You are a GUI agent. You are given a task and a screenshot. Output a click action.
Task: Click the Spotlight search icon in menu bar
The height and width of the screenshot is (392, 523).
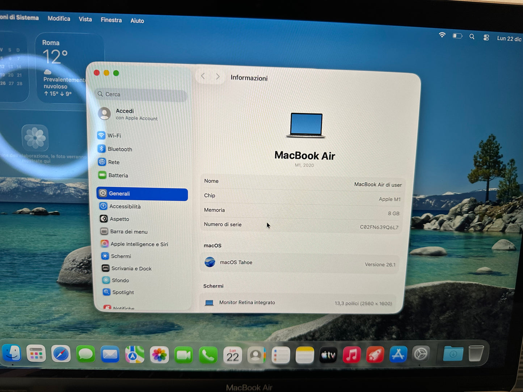[x=472, y=37]
